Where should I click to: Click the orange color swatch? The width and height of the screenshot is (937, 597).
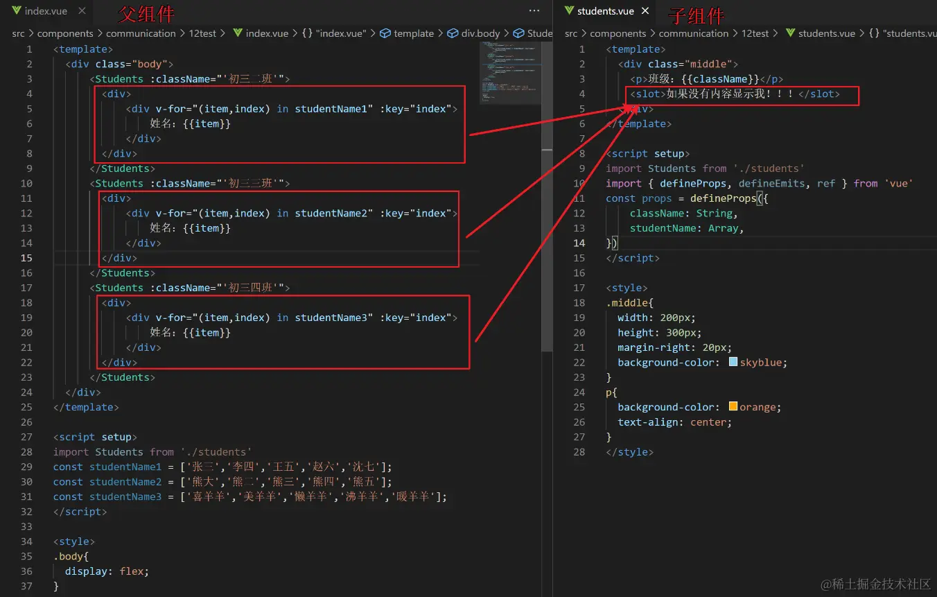(733, 407)
